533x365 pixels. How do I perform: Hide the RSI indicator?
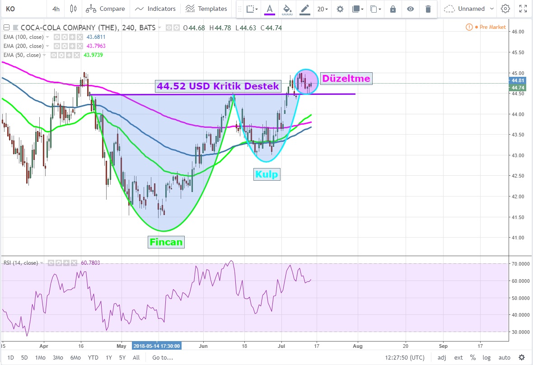click(51, 263)
